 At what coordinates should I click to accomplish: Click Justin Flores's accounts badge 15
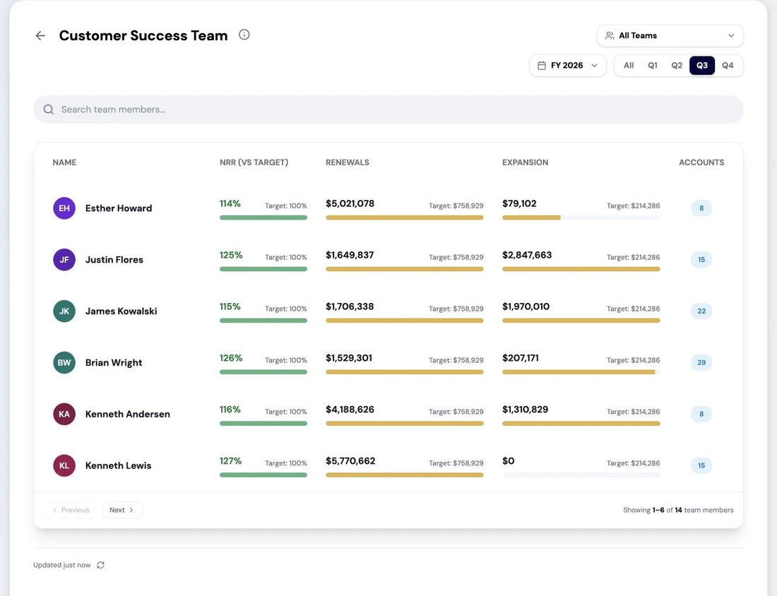[701, 260]
